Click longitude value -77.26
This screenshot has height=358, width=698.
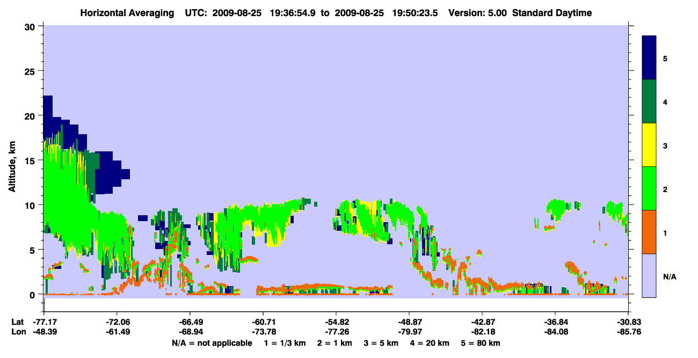[x=336, y=332]
